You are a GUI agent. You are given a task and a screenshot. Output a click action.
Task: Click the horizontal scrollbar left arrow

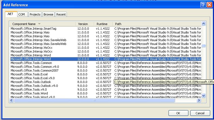point(11,100)
